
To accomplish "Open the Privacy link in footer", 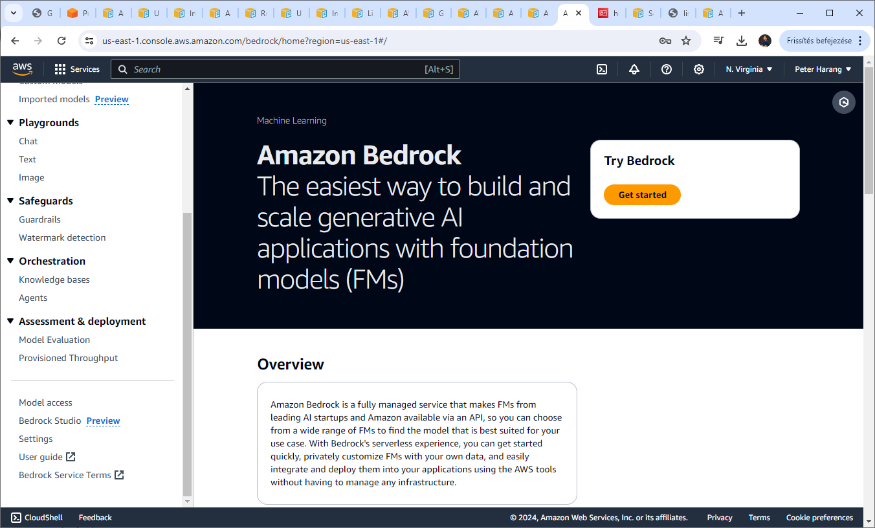I will (x=720, y=518).
